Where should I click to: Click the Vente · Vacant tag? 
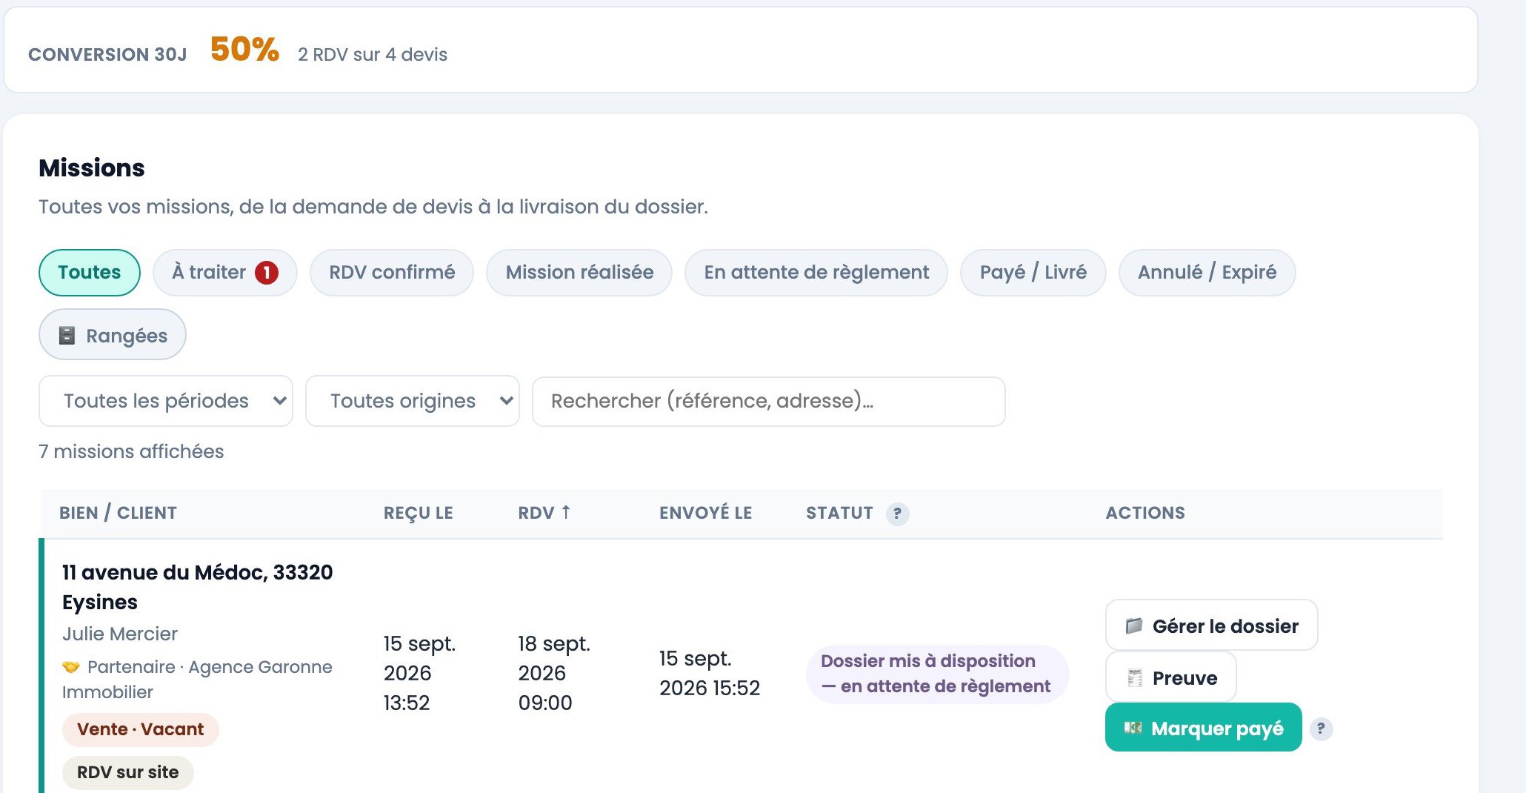pos(141,729)
